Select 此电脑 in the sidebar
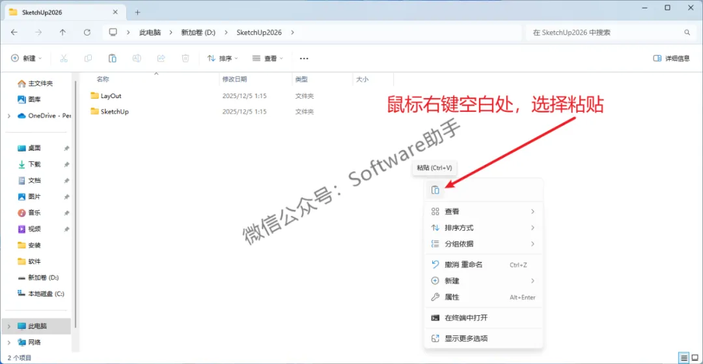703x364 pixels. [36, 326]
